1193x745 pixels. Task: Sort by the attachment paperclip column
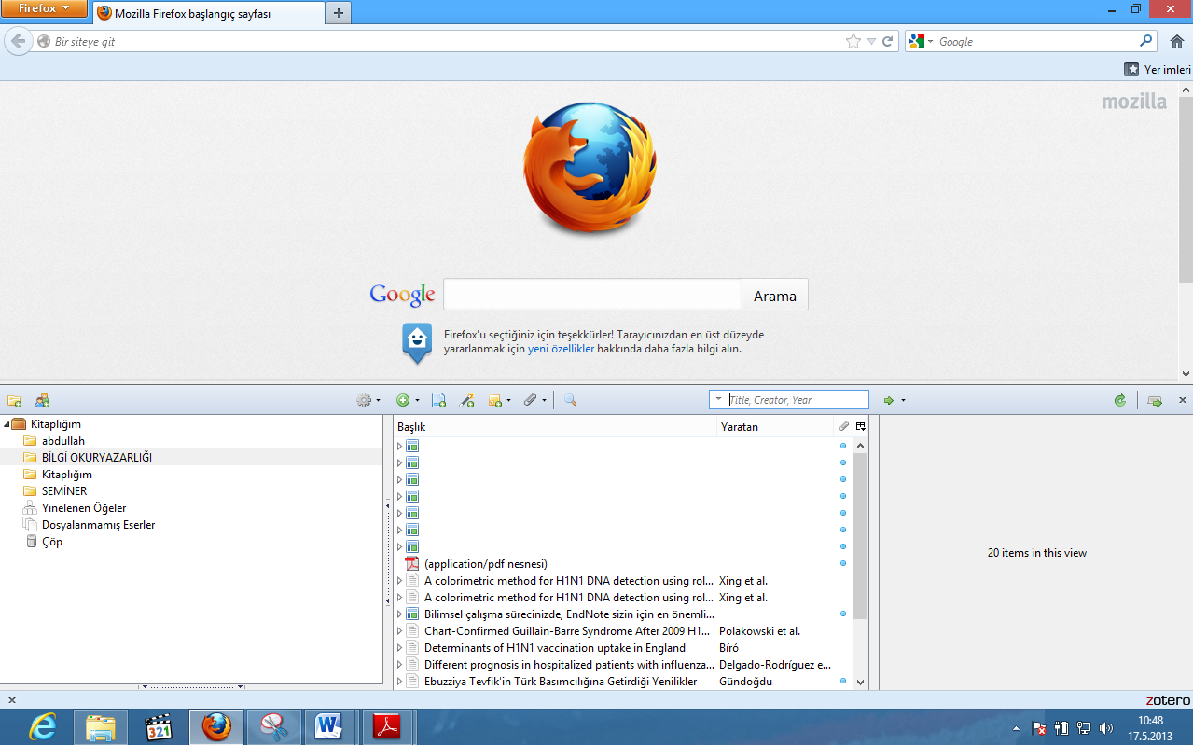point(843,427)
